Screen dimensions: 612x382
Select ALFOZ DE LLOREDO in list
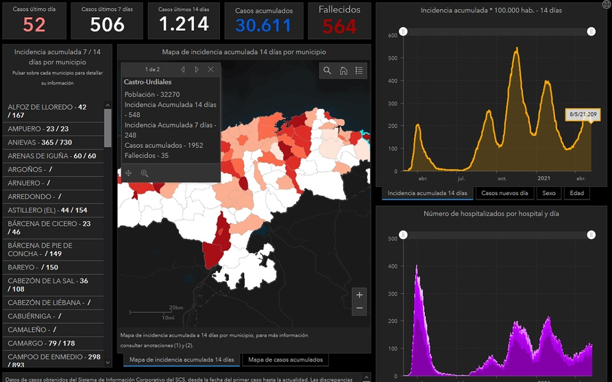[53, 111]
